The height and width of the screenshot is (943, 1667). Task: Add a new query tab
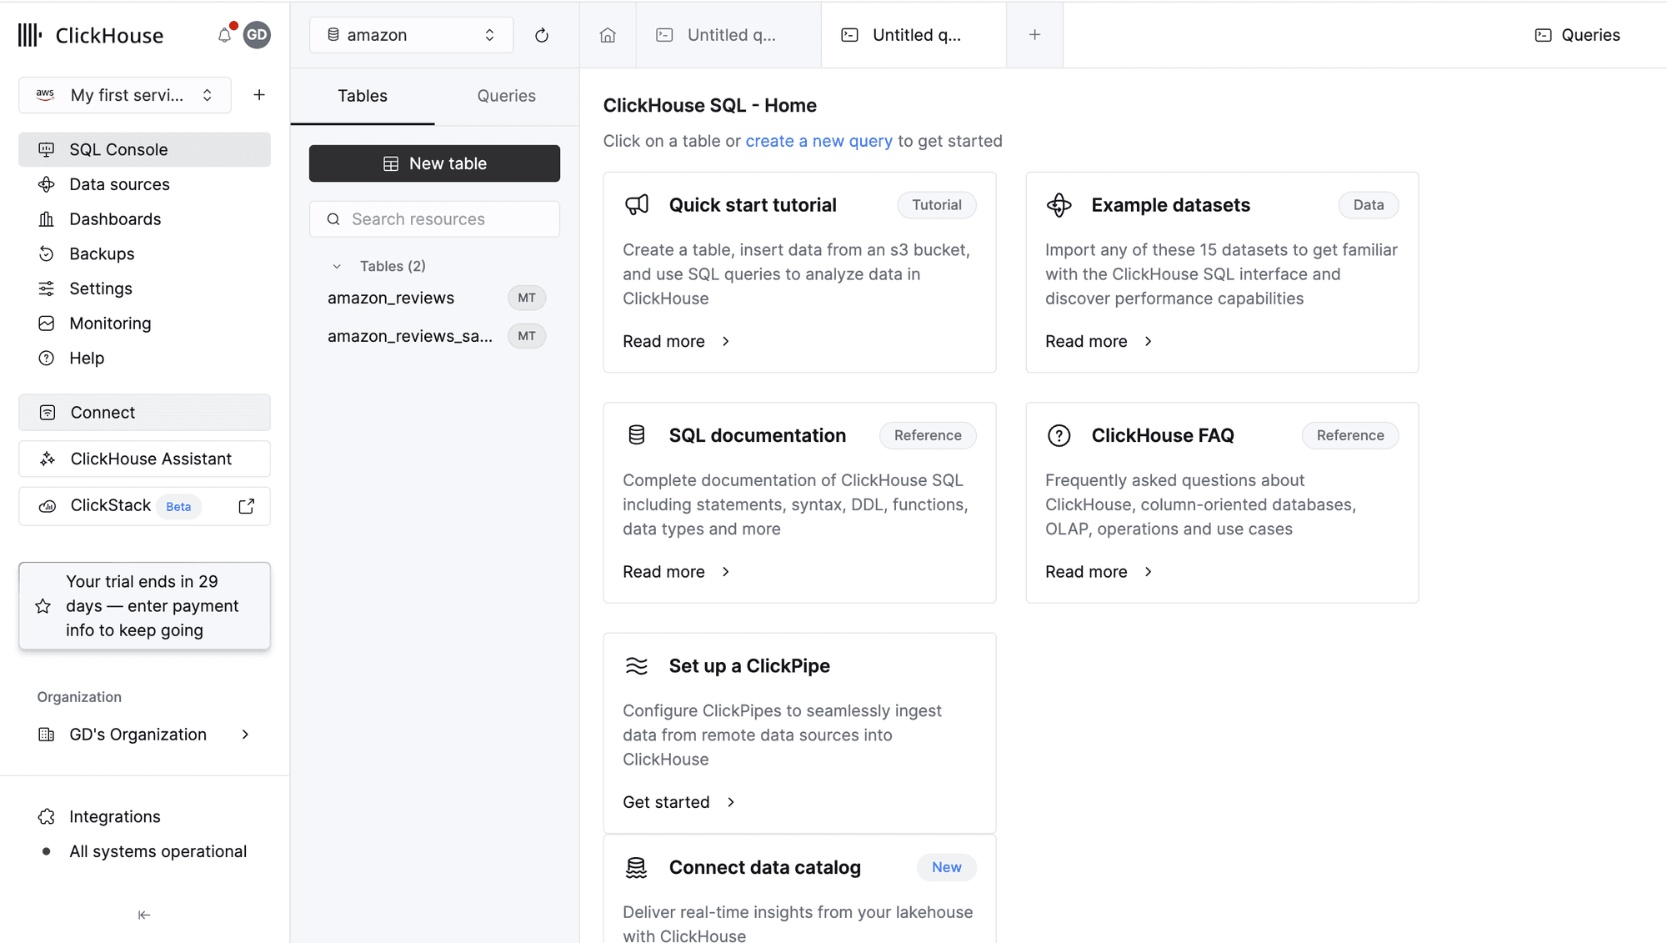click(x=1034, y=35)
